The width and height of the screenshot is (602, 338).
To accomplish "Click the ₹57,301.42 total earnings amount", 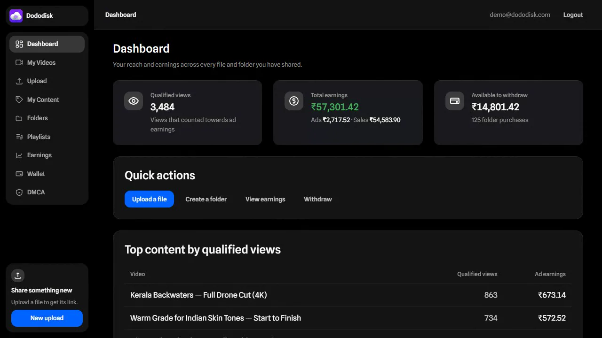I will click(335, 107).
